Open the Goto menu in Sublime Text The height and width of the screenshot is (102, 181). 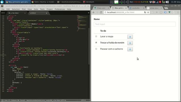tap(36, 9)
